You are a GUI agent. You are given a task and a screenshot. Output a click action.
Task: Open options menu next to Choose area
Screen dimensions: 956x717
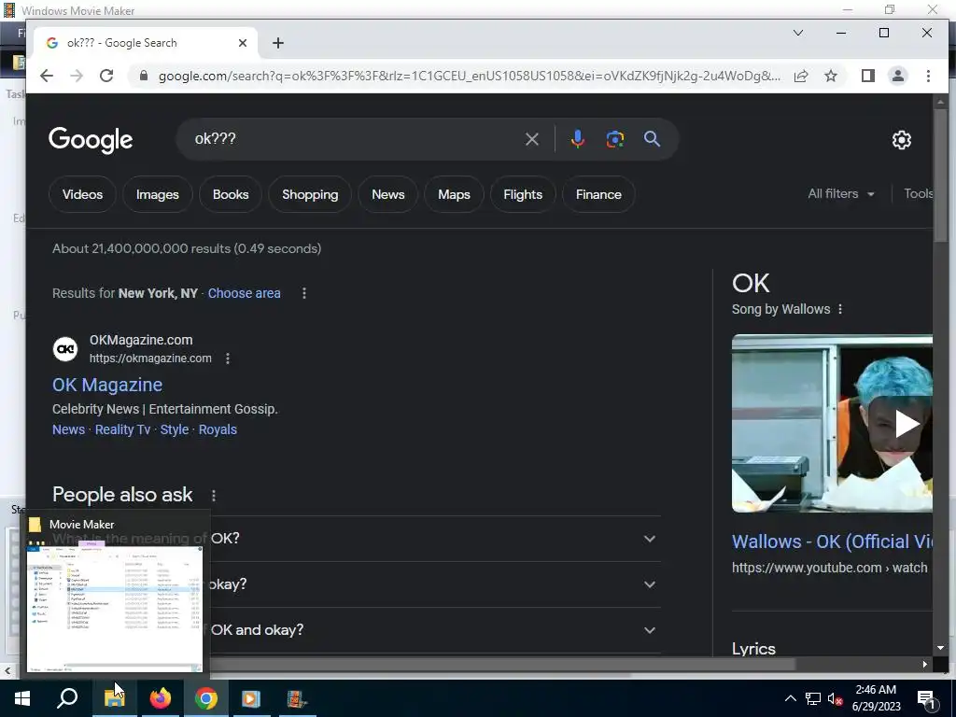point(303,293)
